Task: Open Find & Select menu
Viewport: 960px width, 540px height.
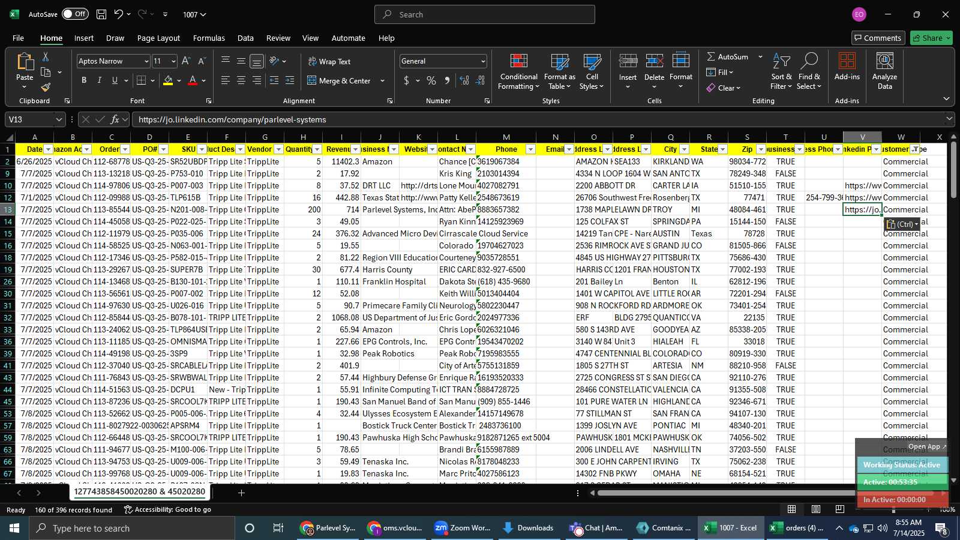Action: [x=809, y=72]
